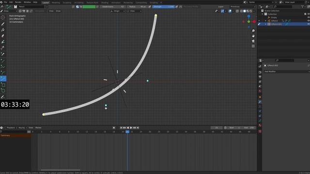Select the Circle primitive tool
Viewport: 310px width, 174px height.
pyautogui.click(x=3, y=91)
